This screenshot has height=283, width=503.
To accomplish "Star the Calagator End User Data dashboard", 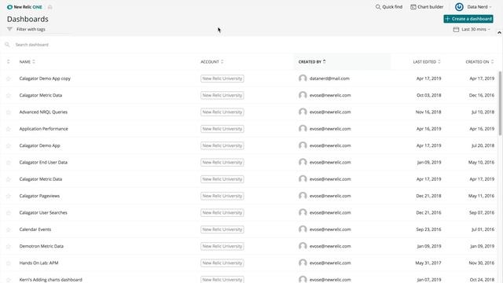I will [x=9, y=163].
